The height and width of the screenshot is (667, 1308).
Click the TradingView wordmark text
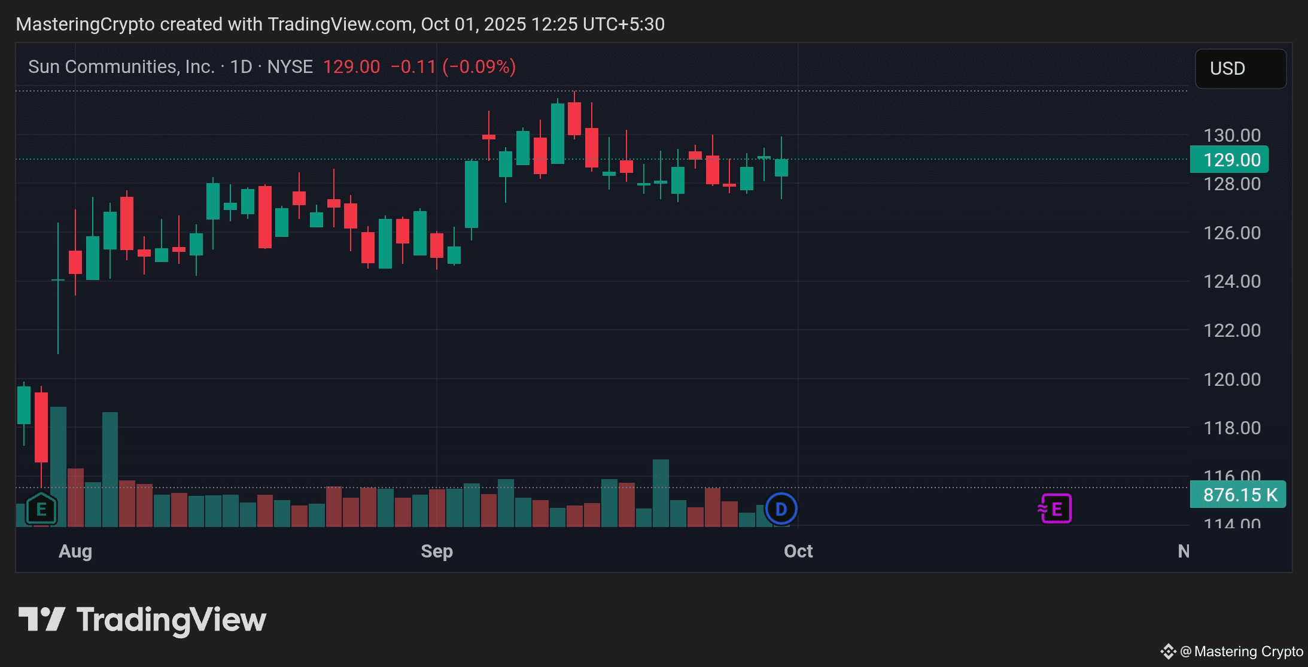(171, 620)
